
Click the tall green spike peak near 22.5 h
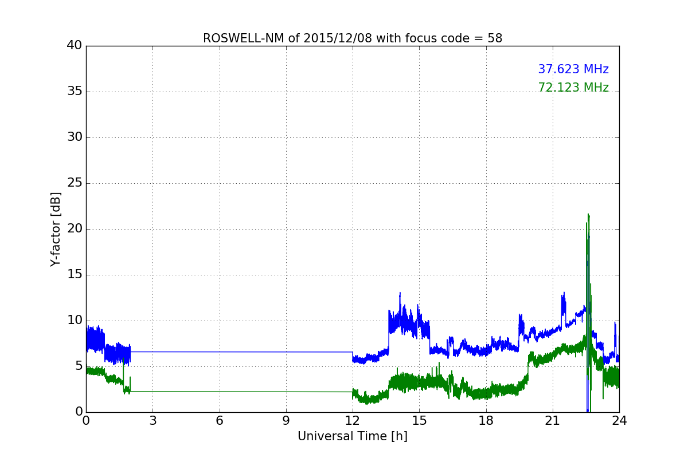pyautogui.click(x=588, y=215)
